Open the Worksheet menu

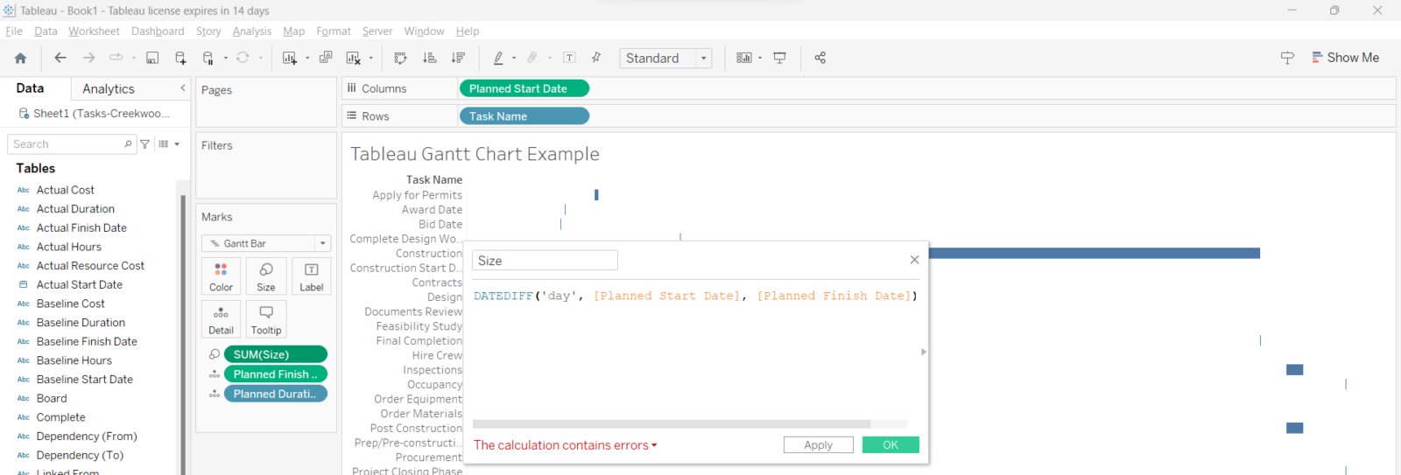pyautogui.click(x=94, y=31)
